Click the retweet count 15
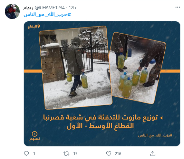184x159 pixels. pos(75,153)
